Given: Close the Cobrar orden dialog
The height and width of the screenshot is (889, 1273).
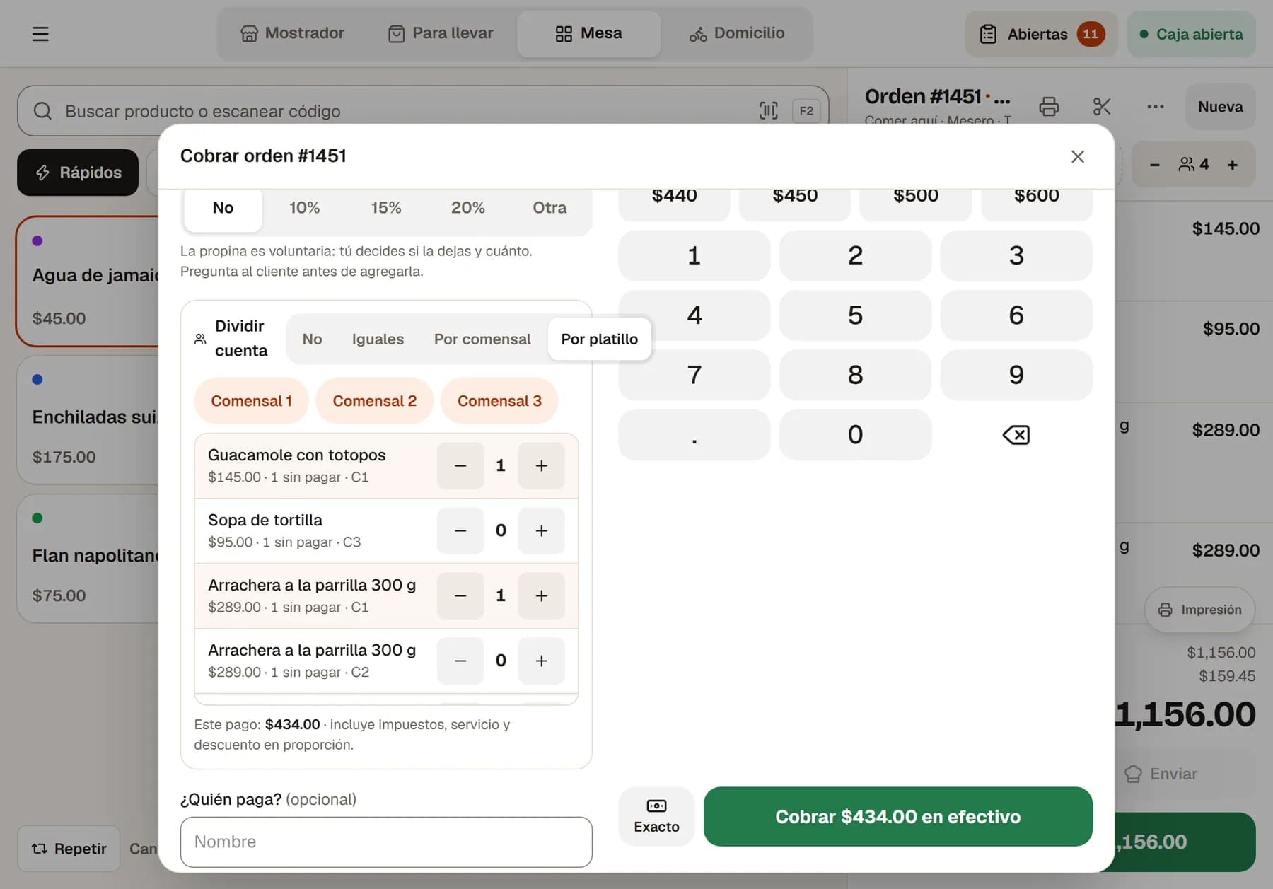Looking at the screenshot, I should [1077, 156].
